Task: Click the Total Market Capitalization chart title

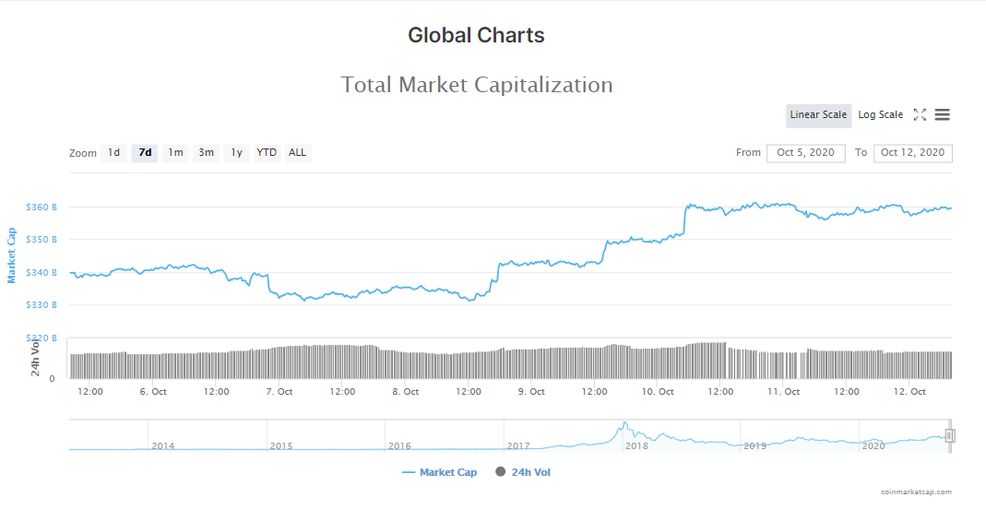Action: click(477, 85)
